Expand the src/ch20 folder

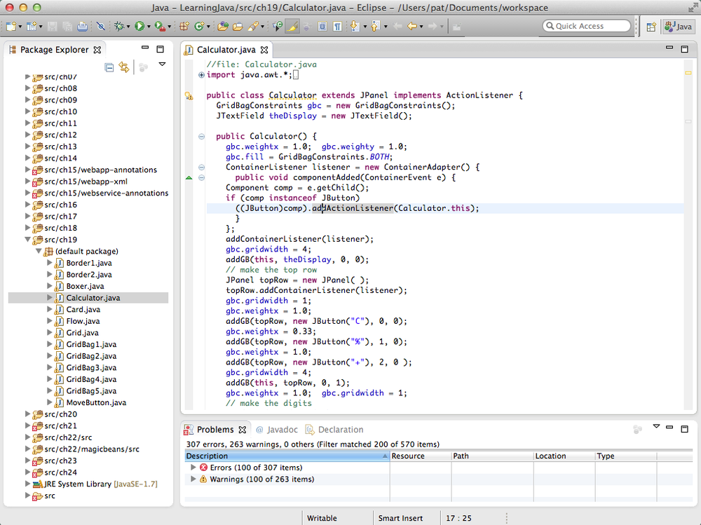point(28,414)
